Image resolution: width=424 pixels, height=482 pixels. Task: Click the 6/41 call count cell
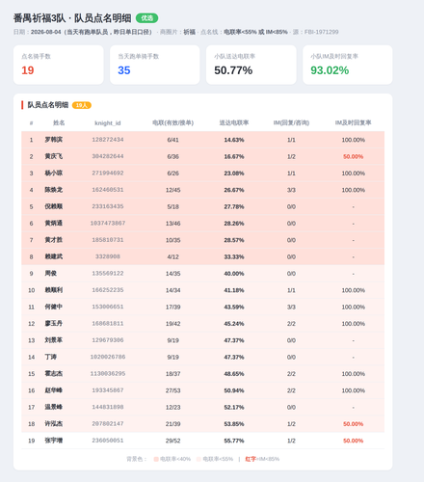pyautogui.click(x=172, y=140)
